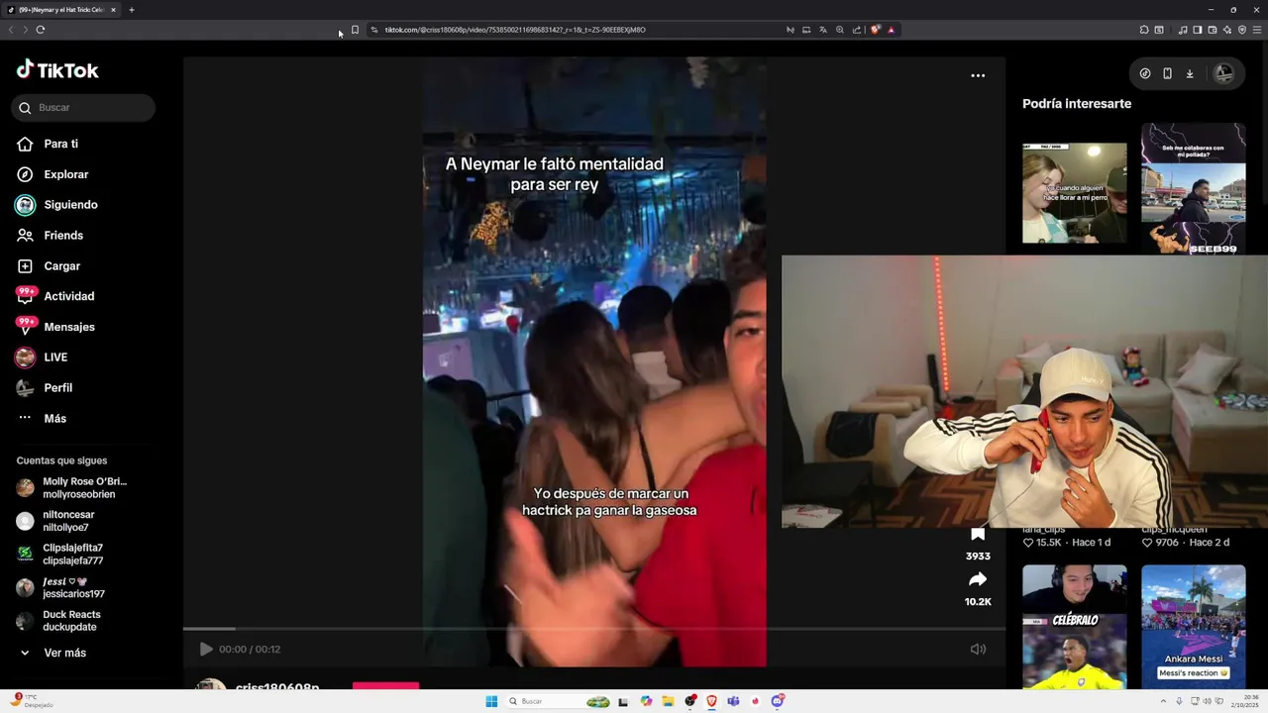The height and width of the screenshot is (713, 1268).
Task: Open the profile avatar menu top right
Action: [x=1224, y=73]
